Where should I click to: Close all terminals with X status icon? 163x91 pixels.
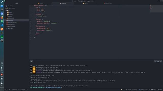[x=10, y=90]
